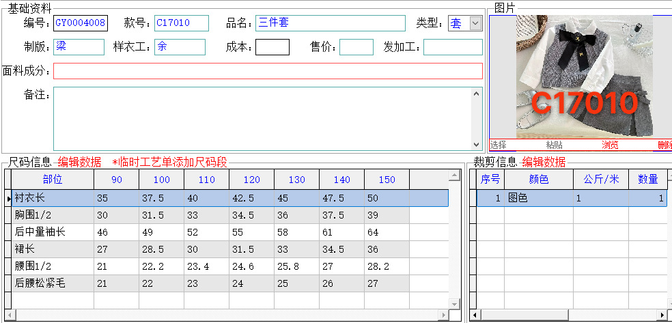This screenshot has height=323, width=672.
Task: Click the 数量 cell in 图色 row
Action: tap(648, 198)
